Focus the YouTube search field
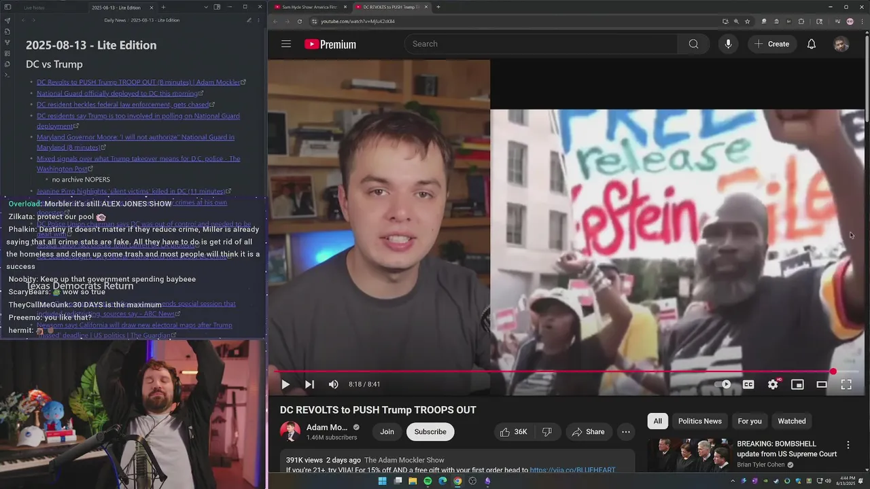 [x=542, y=44]
